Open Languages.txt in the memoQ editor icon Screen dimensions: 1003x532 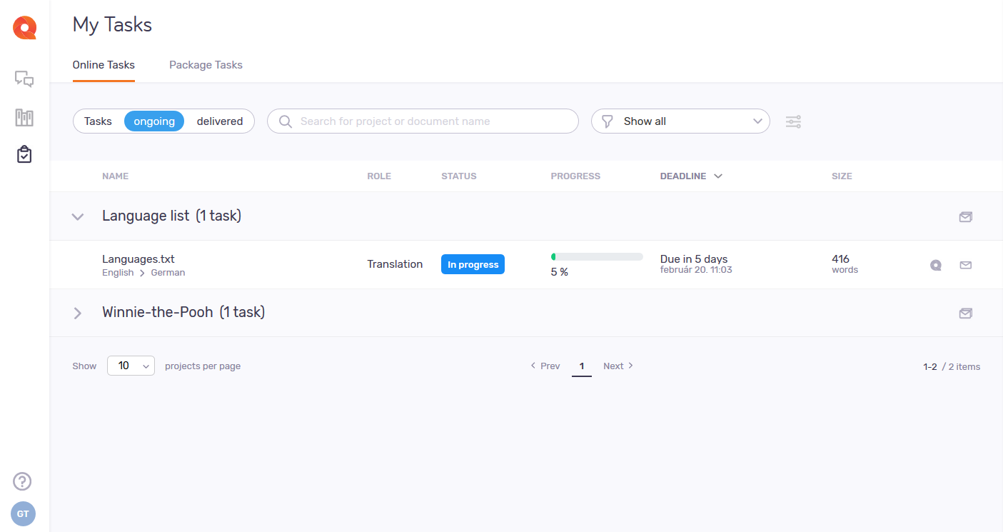935,265
